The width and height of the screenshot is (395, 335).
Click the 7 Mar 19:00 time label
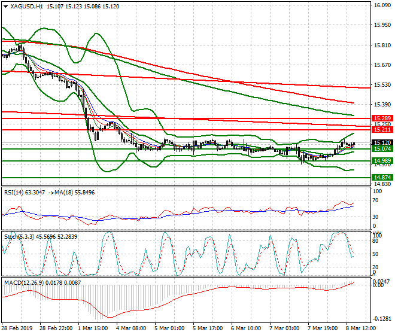pos(324,330)
